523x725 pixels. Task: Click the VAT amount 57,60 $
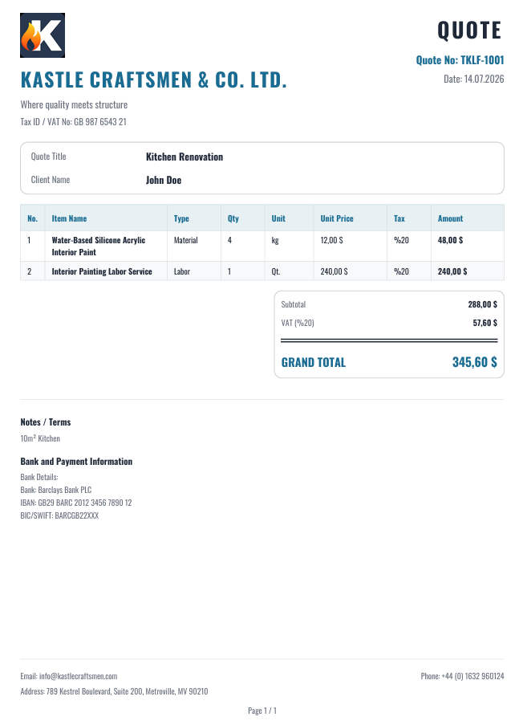[484, 323]
